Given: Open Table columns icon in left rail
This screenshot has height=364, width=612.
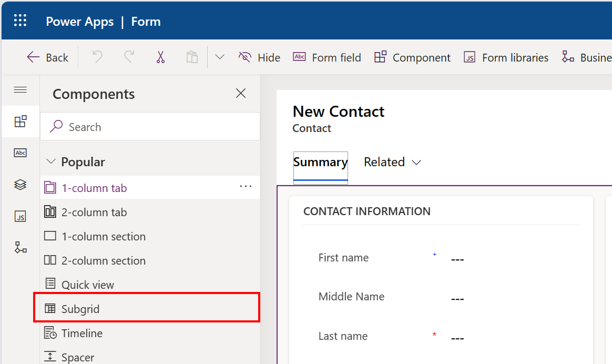Looking at the screenshot, I should (20, 153).
